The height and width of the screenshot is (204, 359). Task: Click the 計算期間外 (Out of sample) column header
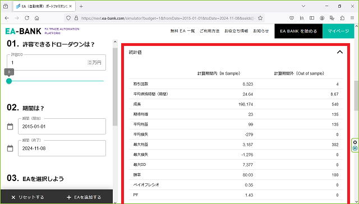pyautogui.click(x=299, y=73)
